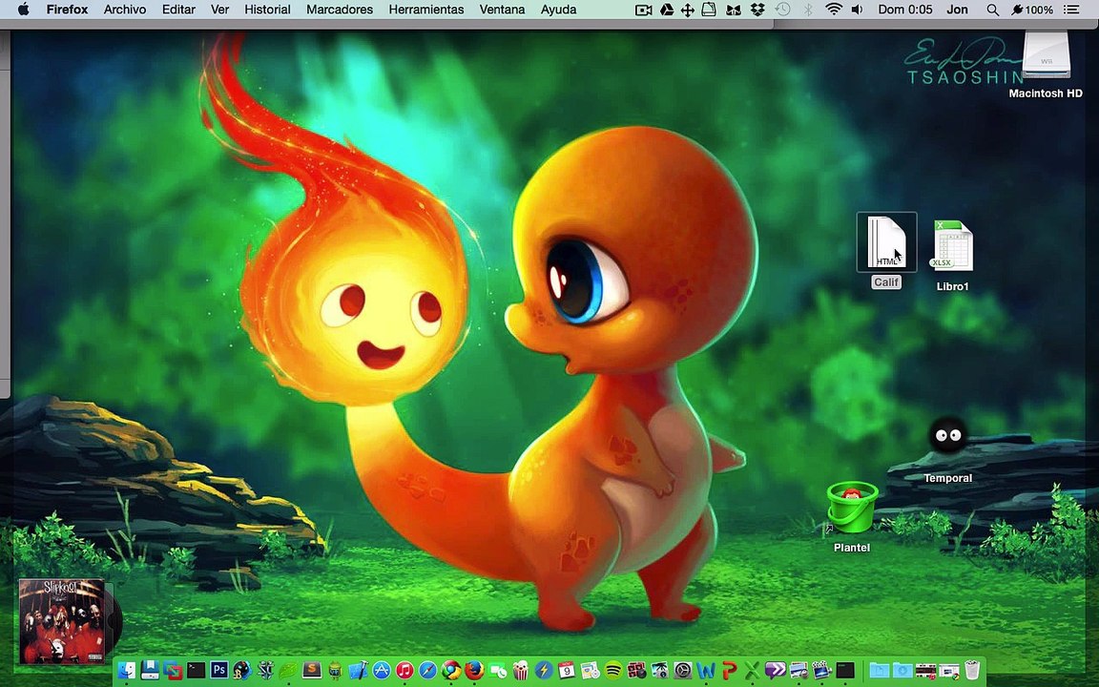The height and width of the screenshot is (687, 1099).
Task: Click the Spotlight search magnifier
Action: 992,10
